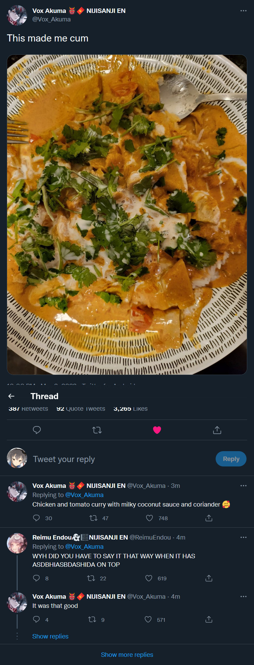Retweet the main curry photo tweet

[x=97, y=430]
